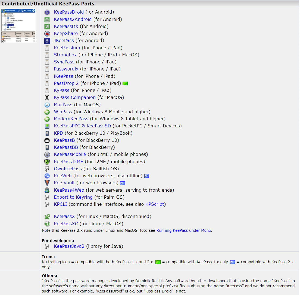Viewport: 300px width, 296px height.
Task: Click the KeePass4Web globe lock icon
Action: [x=47, y=190]
